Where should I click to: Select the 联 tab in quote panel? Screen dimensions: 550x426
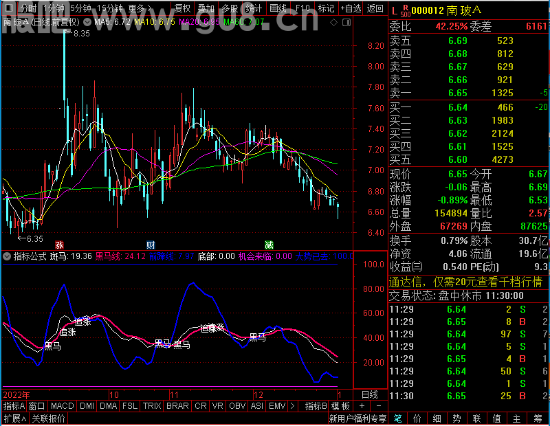tap(476, 418)
